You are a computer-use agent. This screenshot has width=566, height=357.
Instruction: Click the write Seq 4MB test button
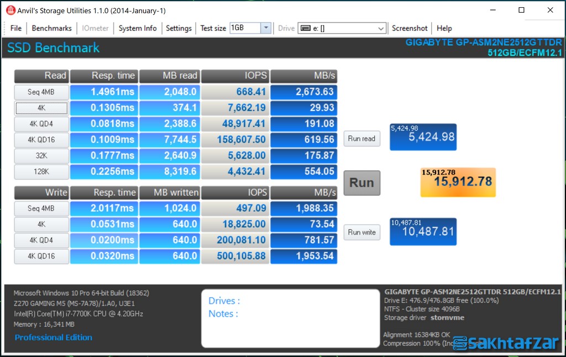41,208
